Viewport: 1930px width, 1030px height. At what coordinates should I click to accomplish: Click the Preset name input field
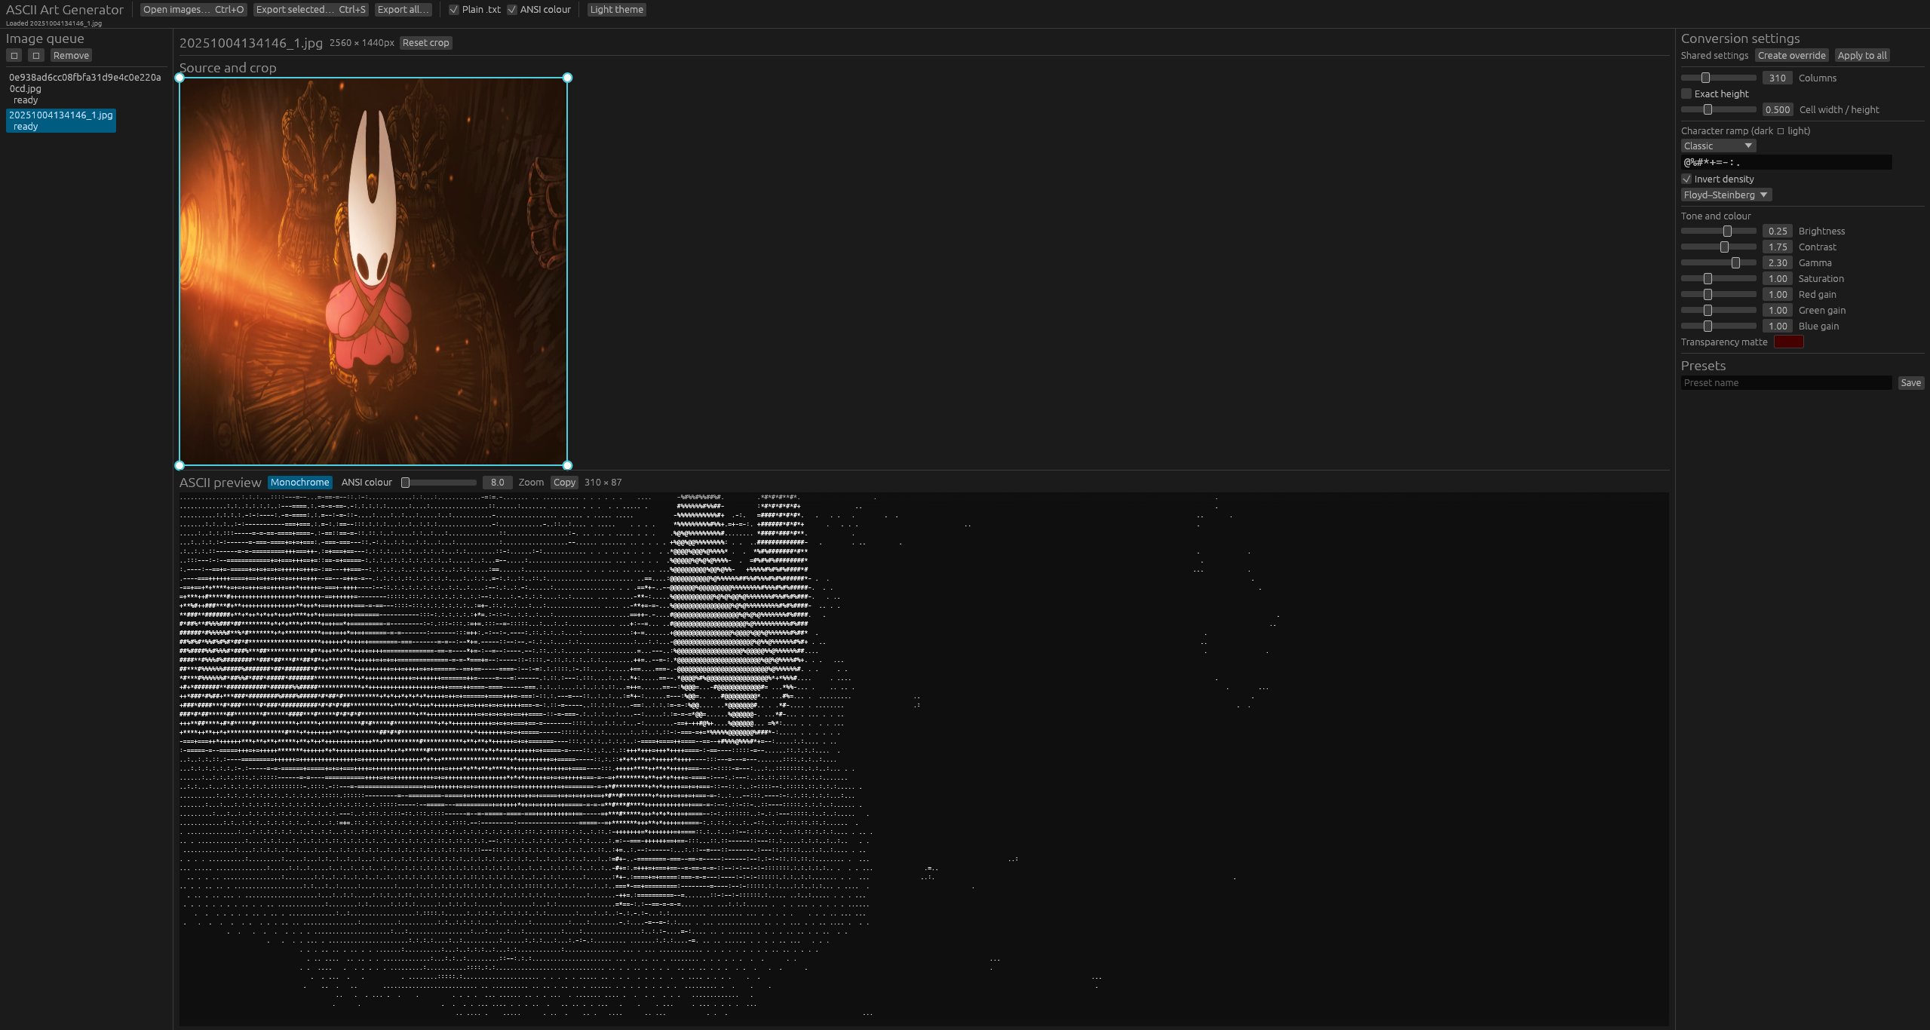click(1786, 383)
